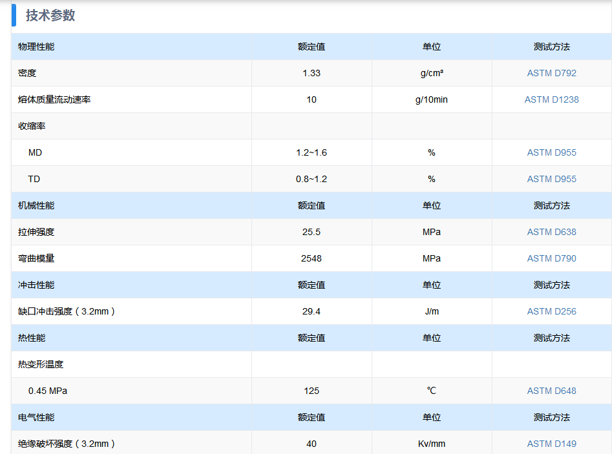Screen dimensions: 612x454
Task: Click the ASTM D149 link
Action: click(551, 444)
